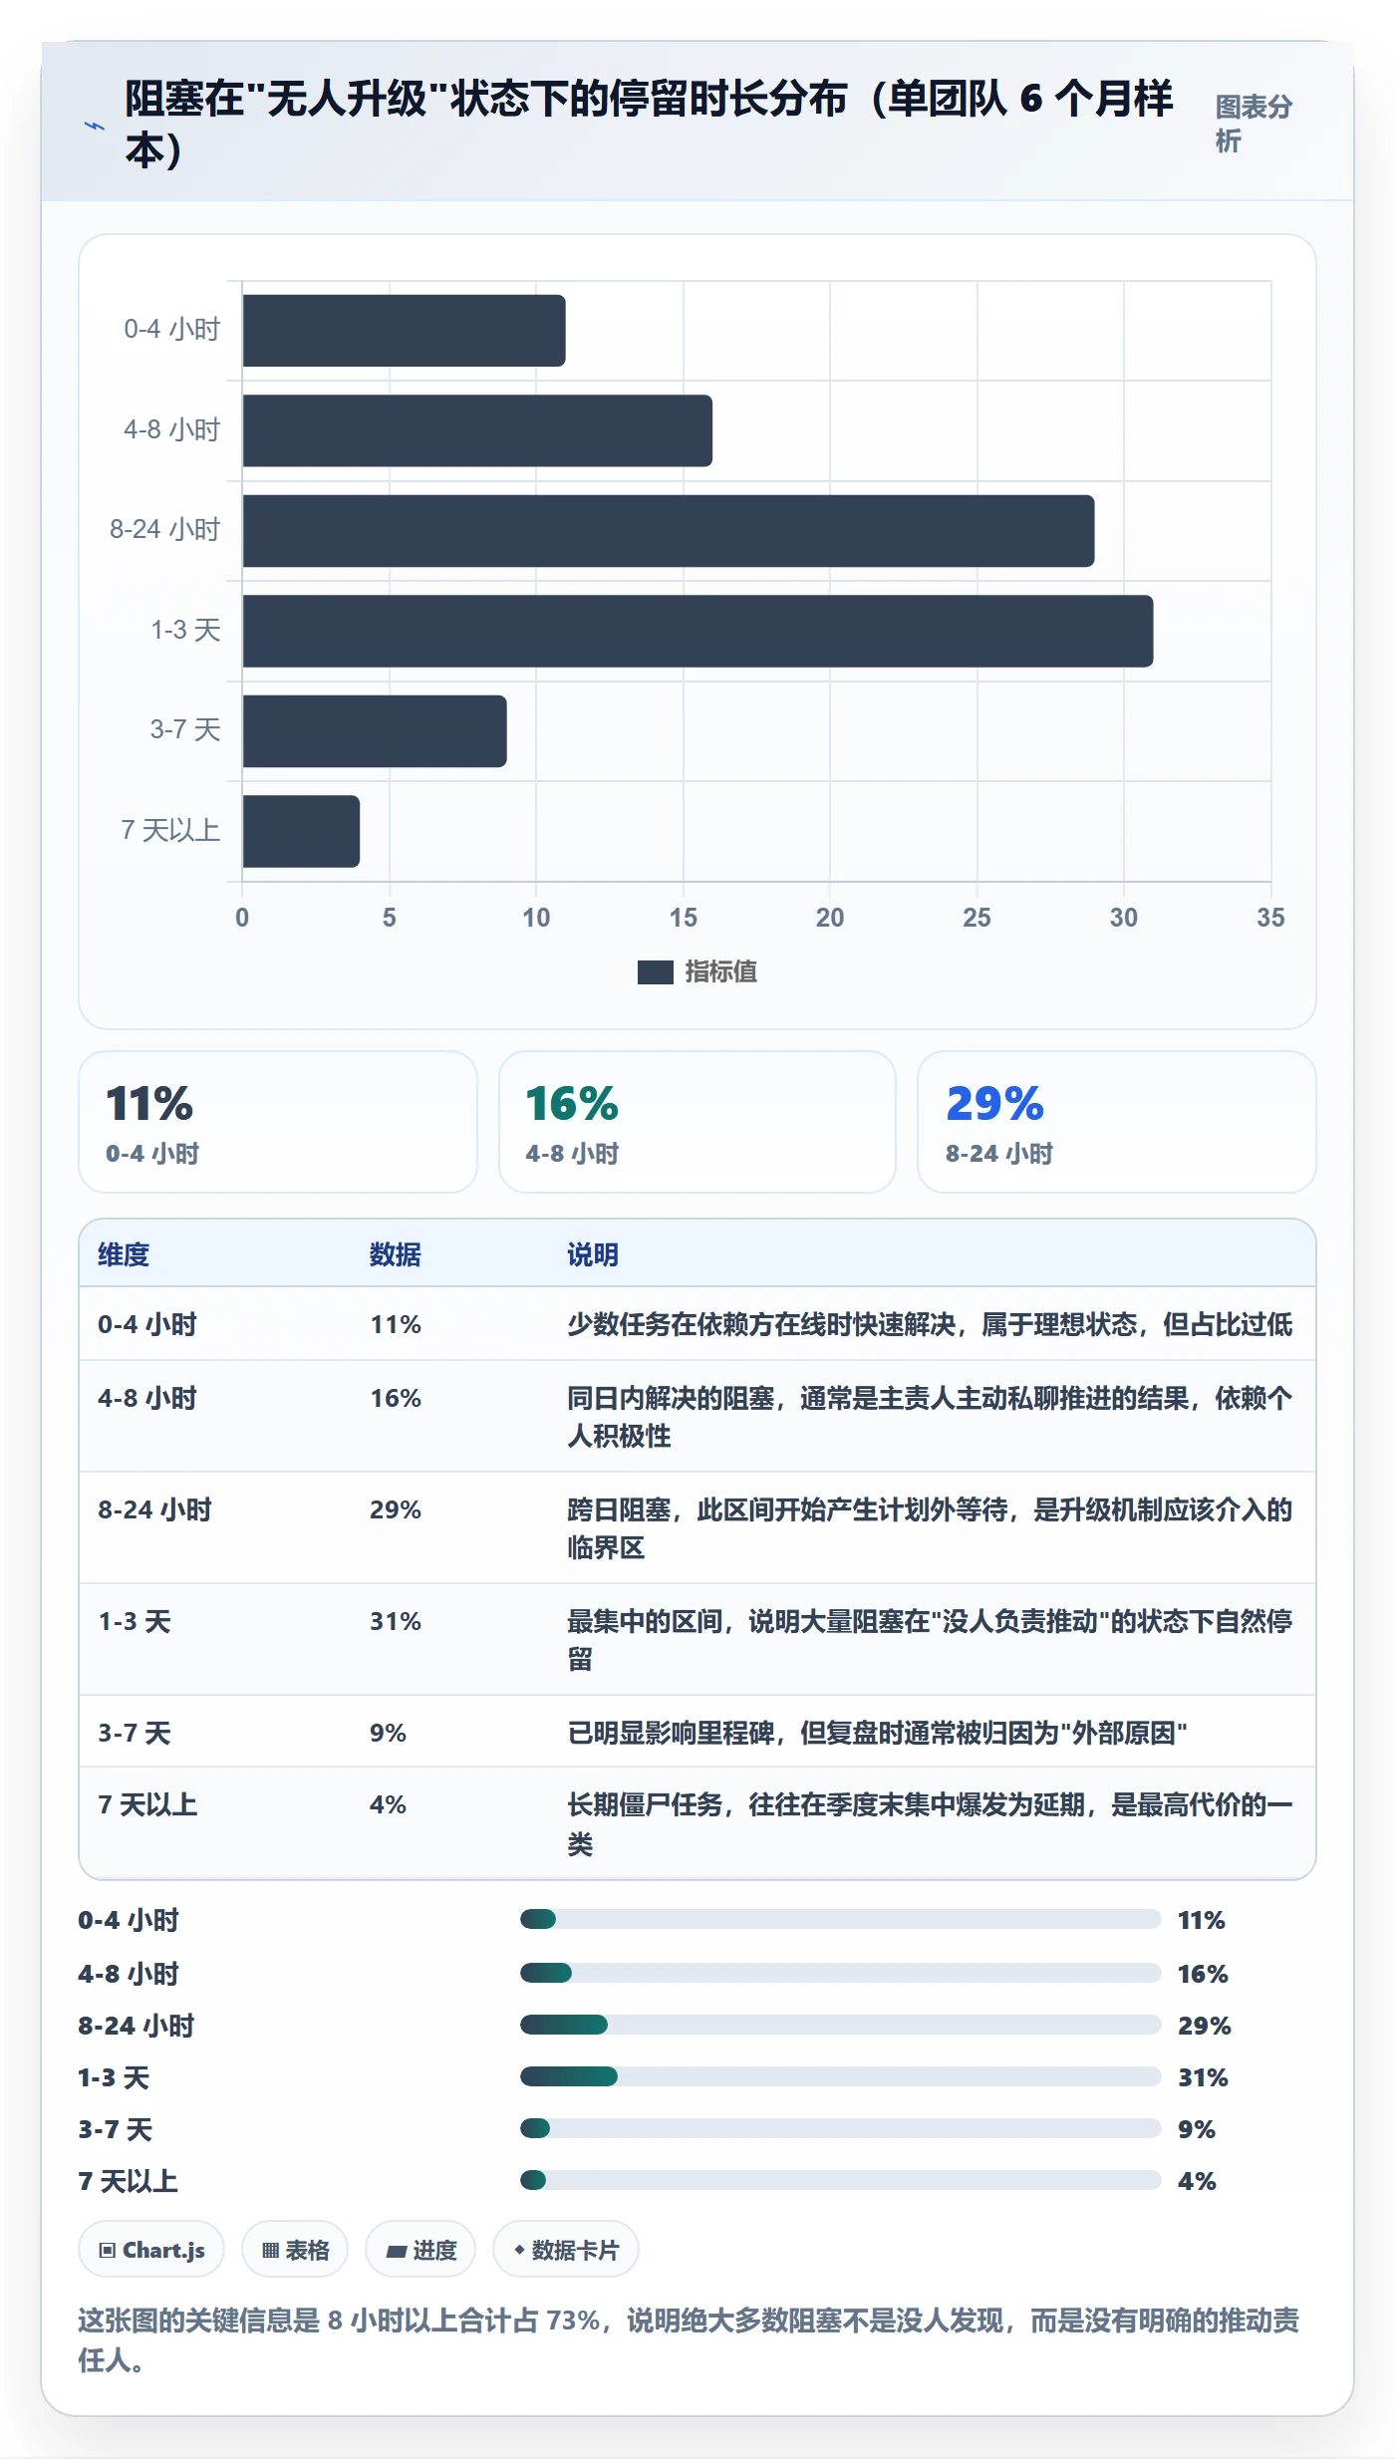Click the 7 天以上 chart bar
The height and width of the screenshot is (2459, 1395).
coord(301,831)
